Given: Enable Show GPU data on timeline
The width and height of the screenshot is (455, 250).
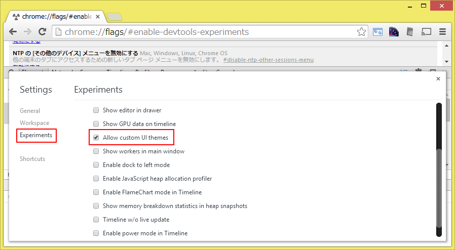Looking at the screenshot, I should [x=96, y=123].
